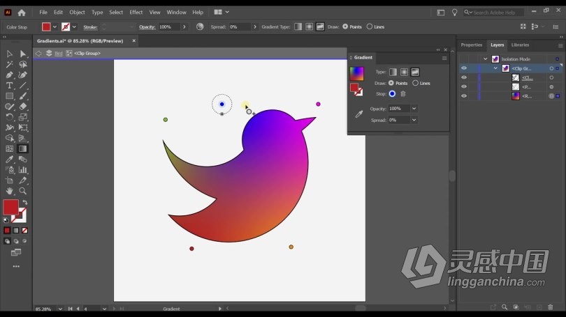The width and height of the screenshot is (566, 317).
Task: Hide the <Clip Gr... layer
Action: point(464,68)
